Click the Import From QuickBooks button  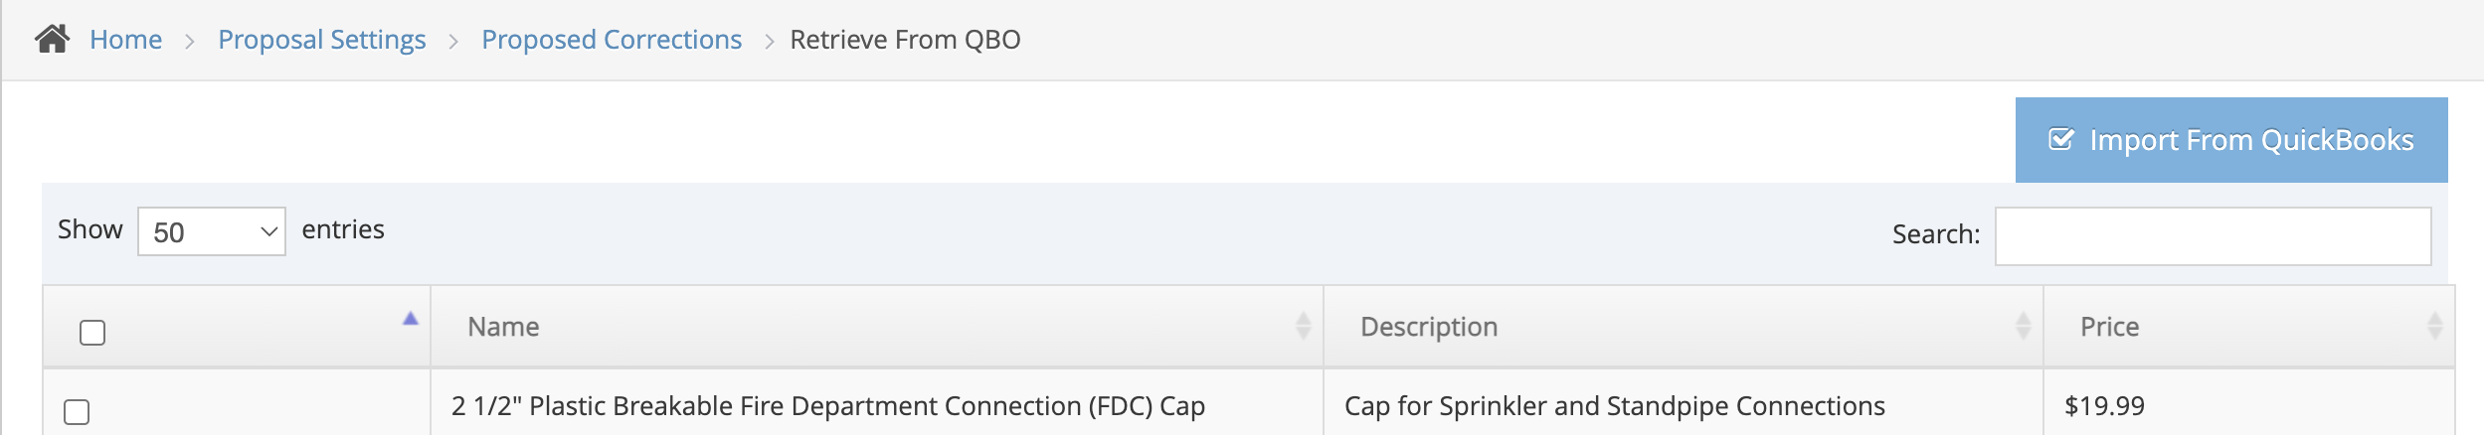tap(2230, 140)
